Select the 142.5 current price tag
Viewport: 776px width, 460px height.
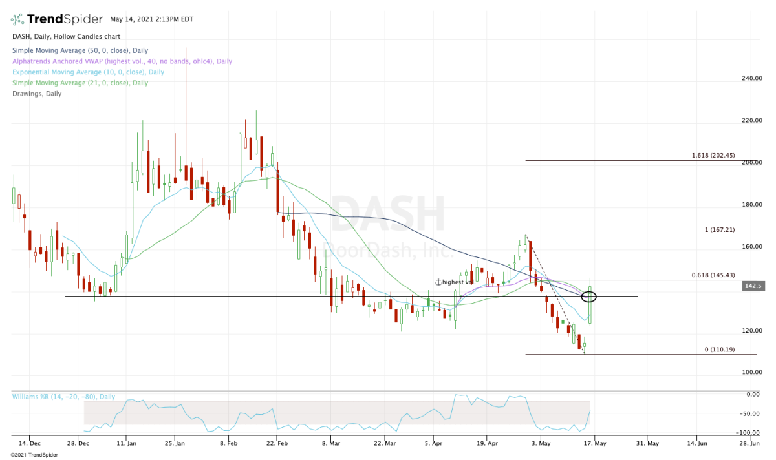pos(753,286)
